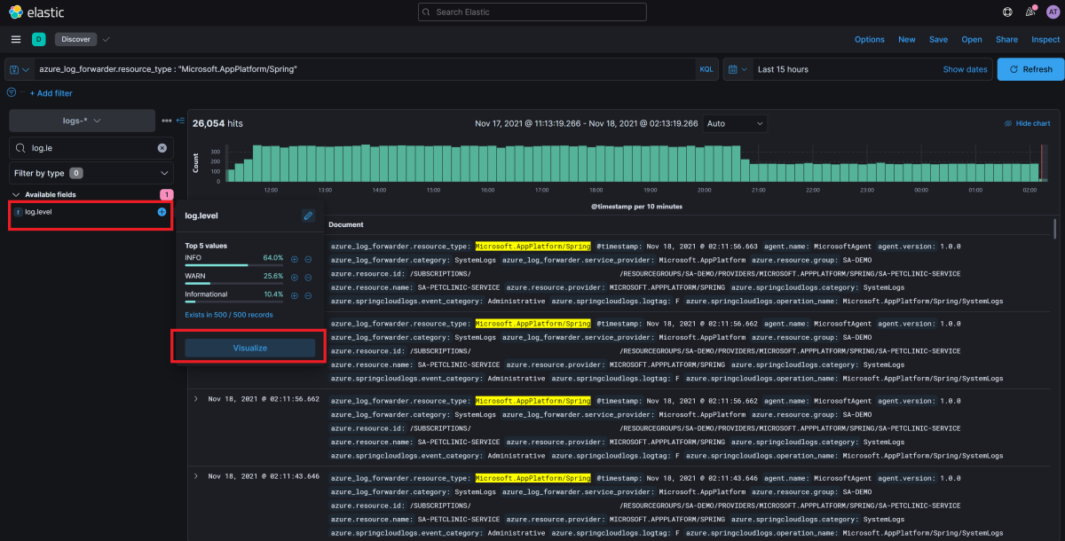Open the logs-* index pattern selector
Viewport: 1065px width, 541px height.
click(82, 120)
